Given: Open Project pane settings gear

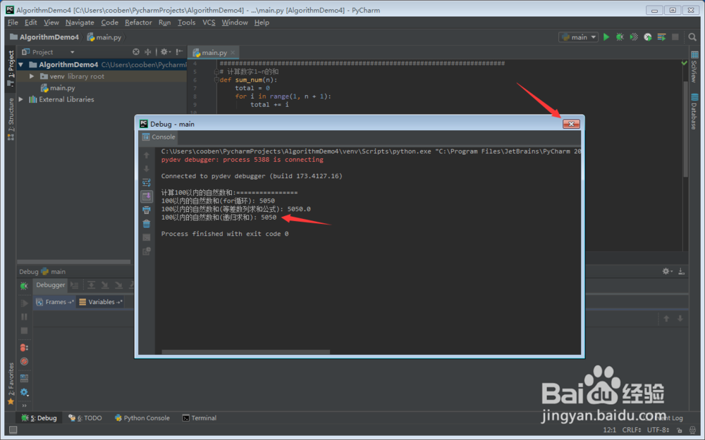Looking at the screenshot, I should 165,52.
